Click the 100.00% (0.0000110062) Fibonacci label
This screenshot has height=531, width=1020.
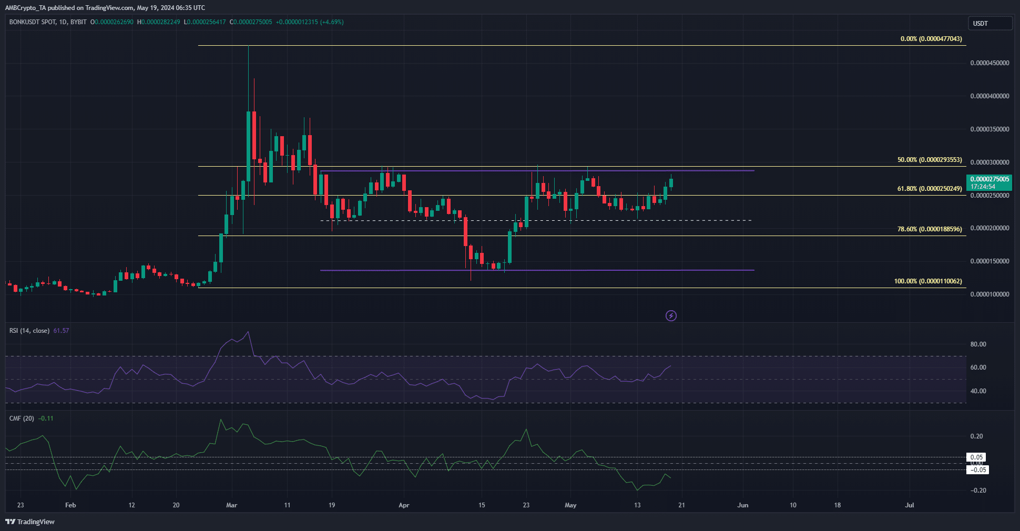pos(928,281)
